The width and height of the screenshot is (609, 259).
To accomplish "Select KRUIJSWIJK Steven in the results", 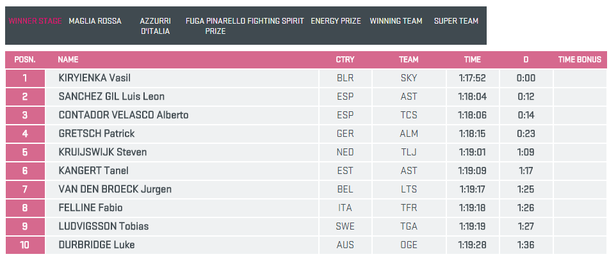I will (102, 152).
